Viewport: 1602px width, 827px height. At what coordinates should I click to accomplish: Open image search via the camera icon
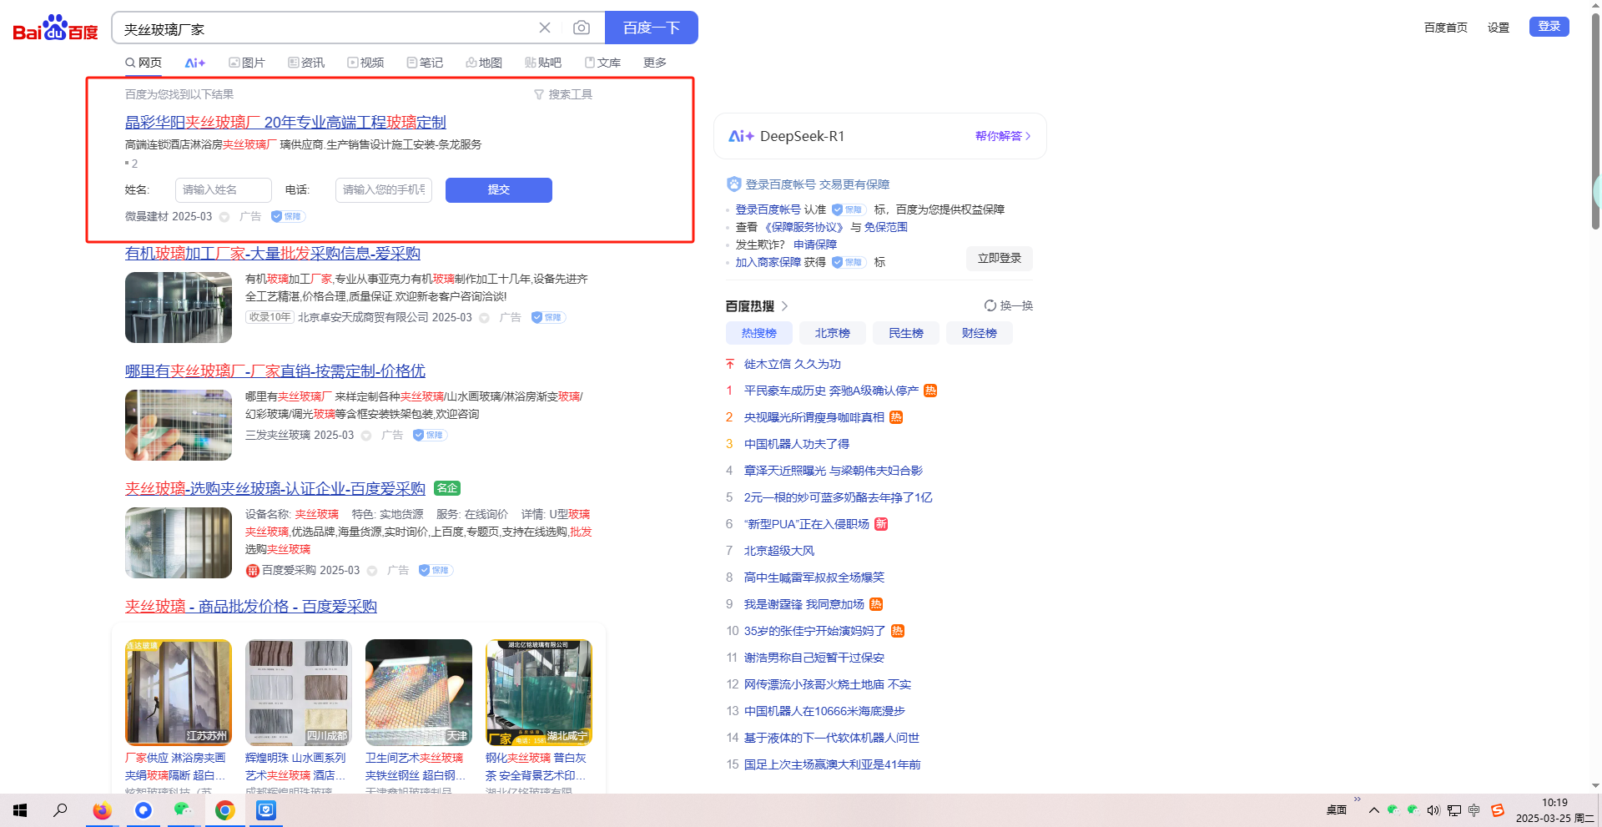pyautogui.click(x=582, y=28)
